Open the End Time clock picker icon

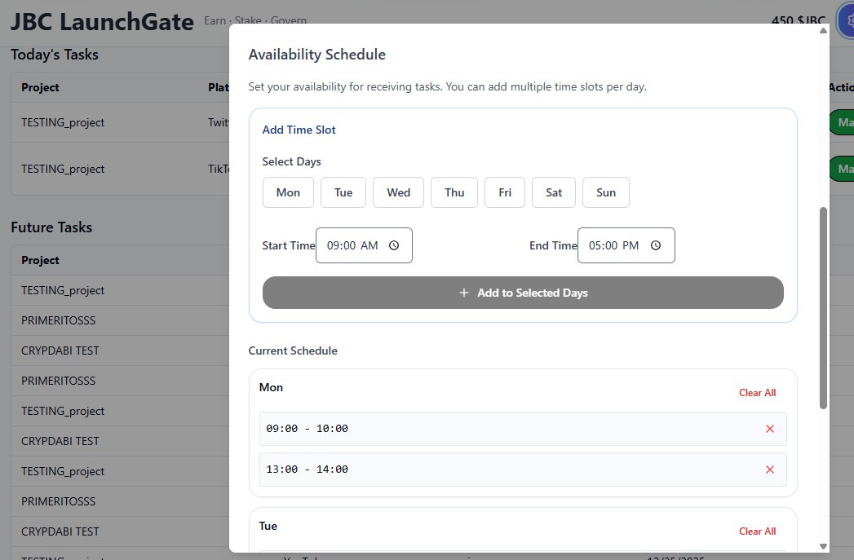(656, 245)
